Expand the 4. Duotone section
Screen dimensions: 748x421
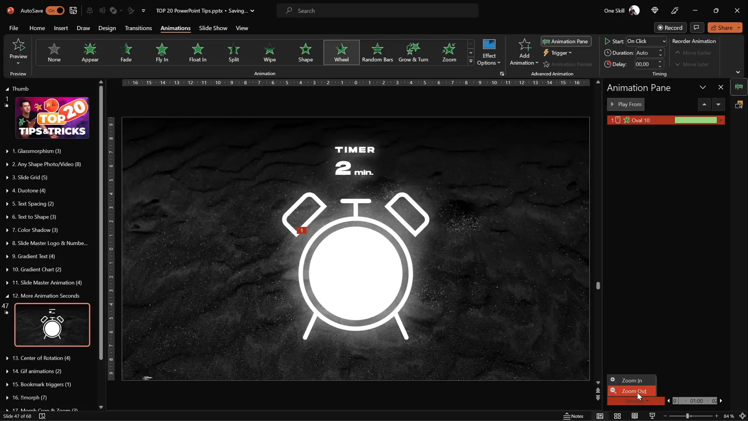[x=7, y=191]
